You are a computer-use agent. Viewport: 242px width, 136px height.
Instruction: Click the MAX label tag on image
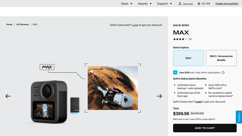tap(47, 67)
